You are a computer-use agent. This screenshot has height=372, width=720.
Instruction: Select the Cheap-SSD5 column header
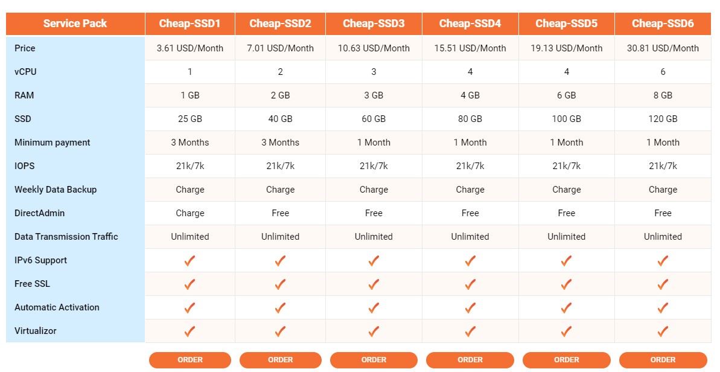click(x=566, y=24)
